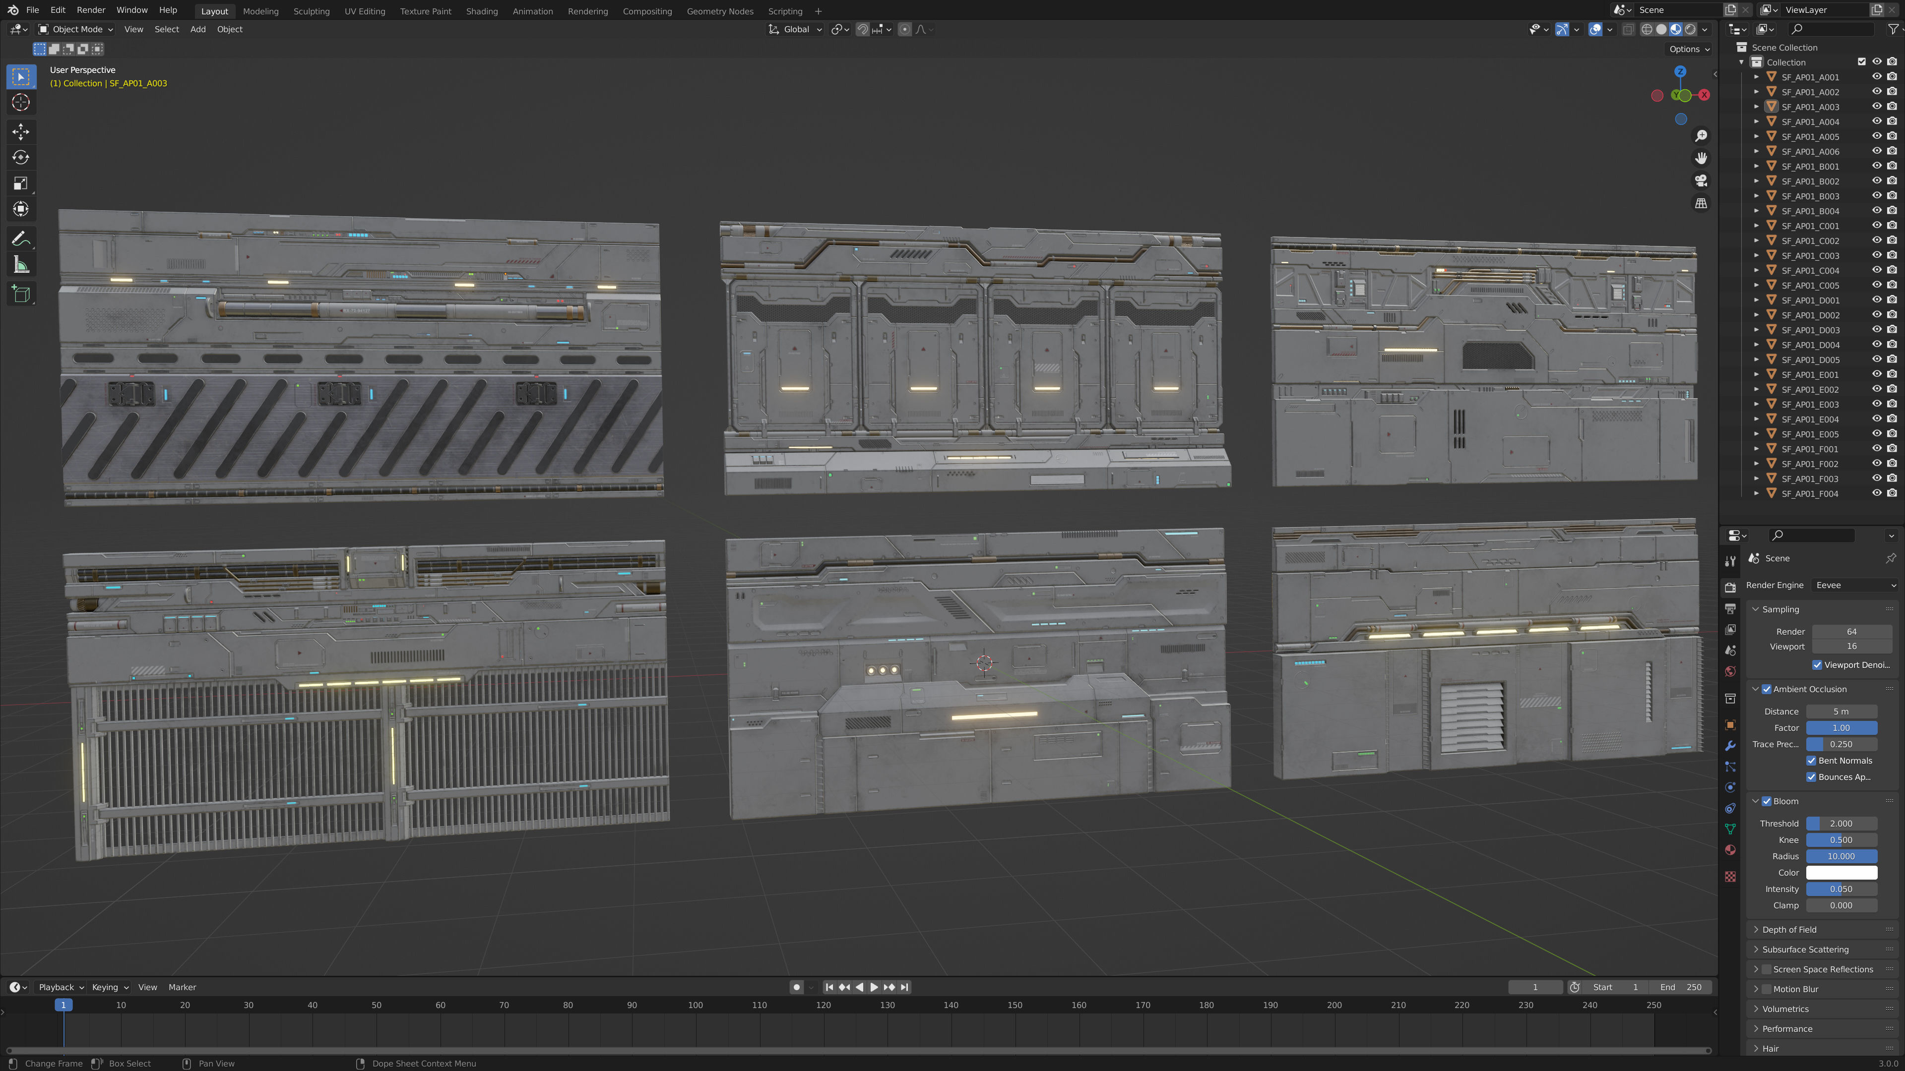This screenshot has height=1071, width=1905.
Task: Switch to Shading workspace tab
Action: 481,11
